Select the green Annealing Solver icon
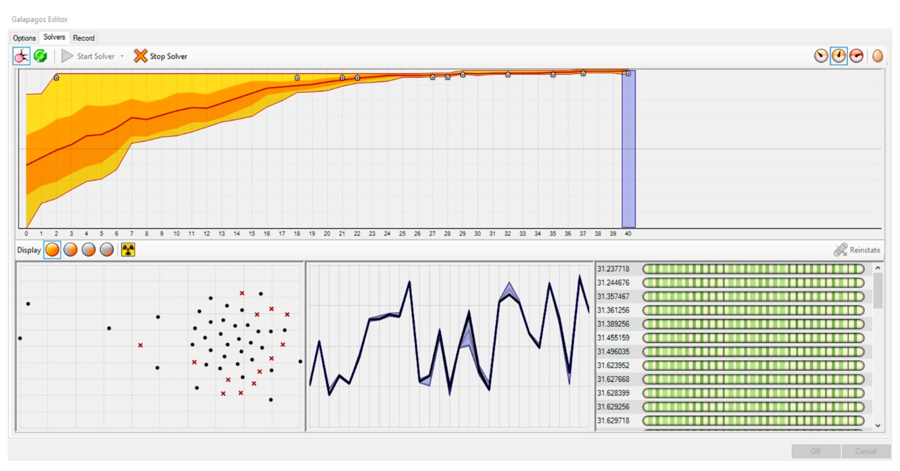The image size is (900, 471). (41, 56)
